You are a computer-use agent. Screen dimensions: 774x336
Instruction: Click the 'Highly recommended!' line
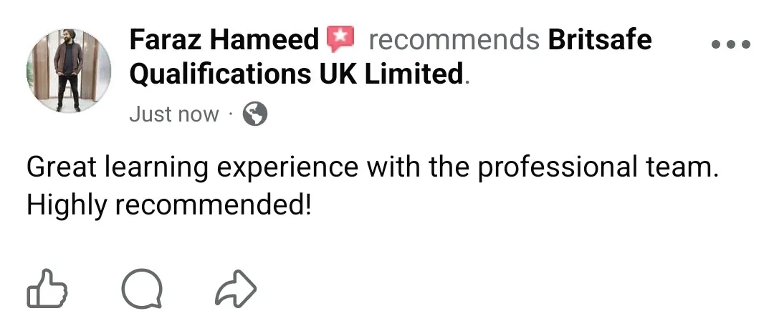[x=169, y=204]
